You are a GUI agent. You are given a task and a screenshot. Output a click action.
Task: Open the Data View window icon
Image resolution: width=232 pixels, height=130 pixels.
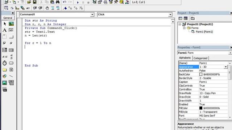pyautogui.click(x=121, y=2)
